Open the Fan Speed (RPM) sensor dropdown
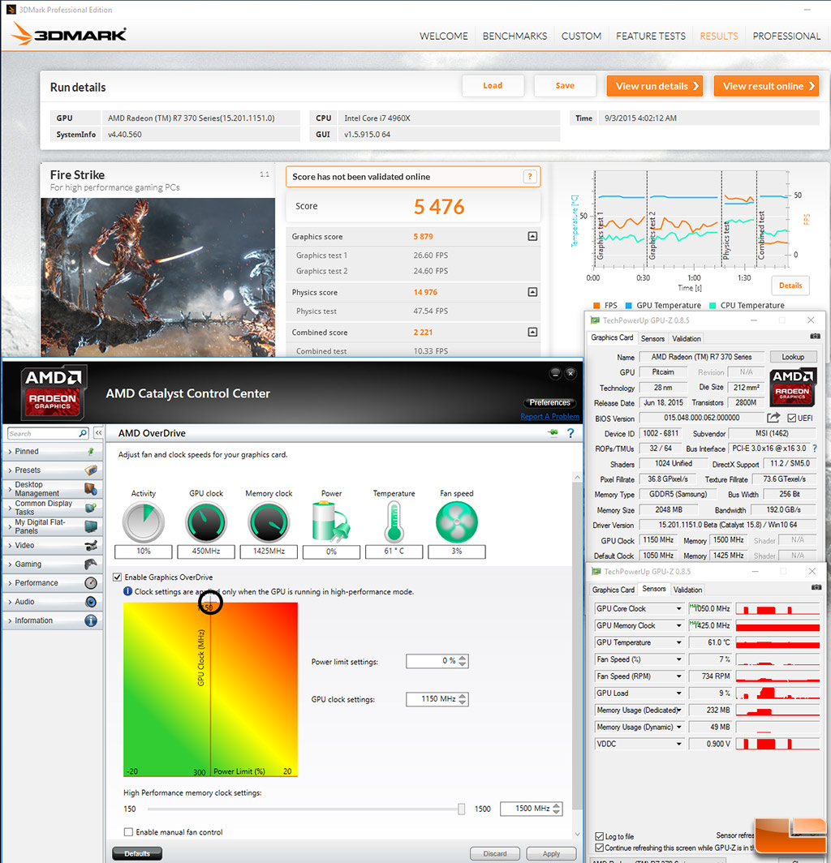Screen dimensions: 831x863 (678, 676)
